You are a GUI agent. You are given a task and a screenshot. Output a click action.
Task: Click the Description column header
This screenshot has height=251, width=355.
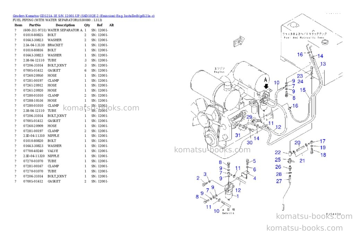(x=65, y=25)
